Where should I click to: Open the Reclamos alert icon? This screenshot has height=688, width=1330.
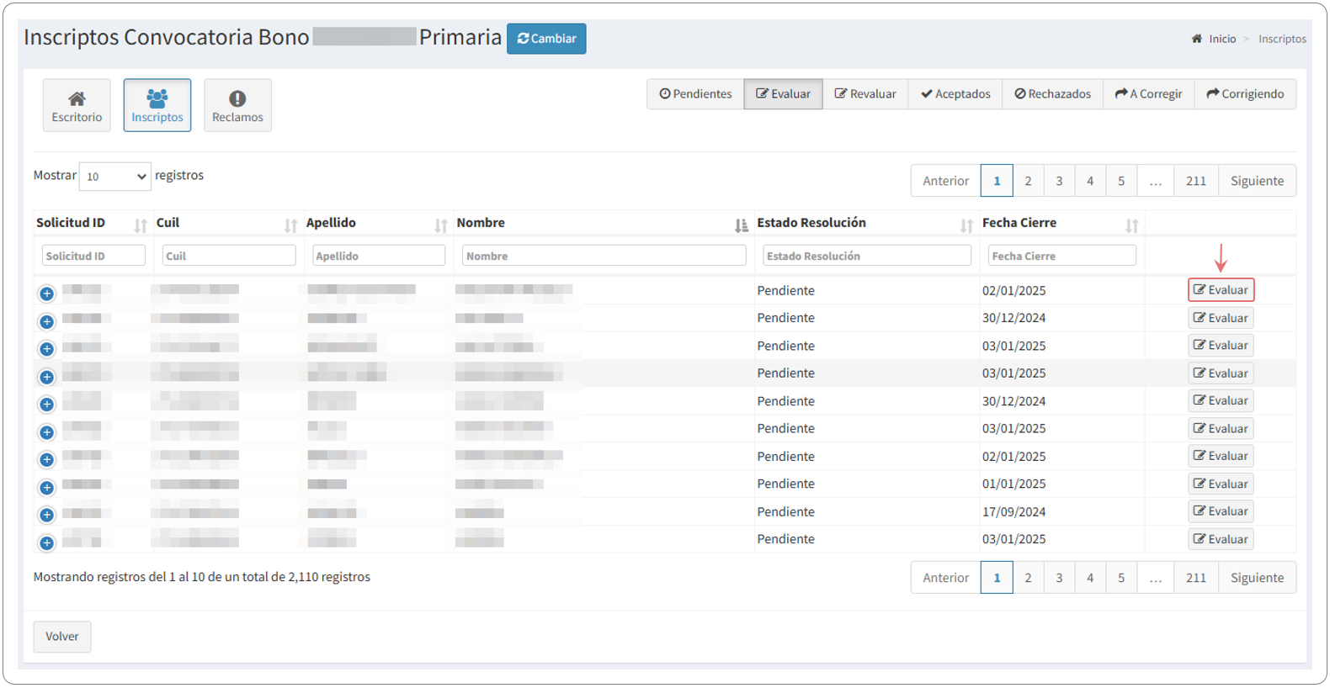pos(237,99)
